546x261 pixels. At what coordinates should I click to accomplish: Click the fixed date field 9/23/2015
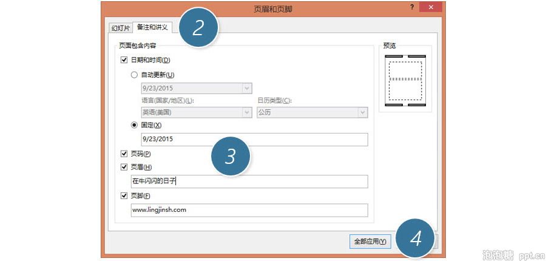click(x=254, y=140)
